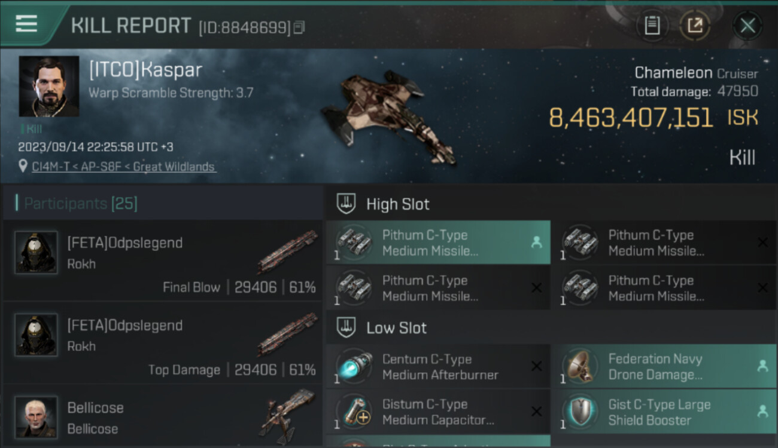Click the Rokh ship image for Final Blow
Screen dimensions: 778x448
click(288, 251)
